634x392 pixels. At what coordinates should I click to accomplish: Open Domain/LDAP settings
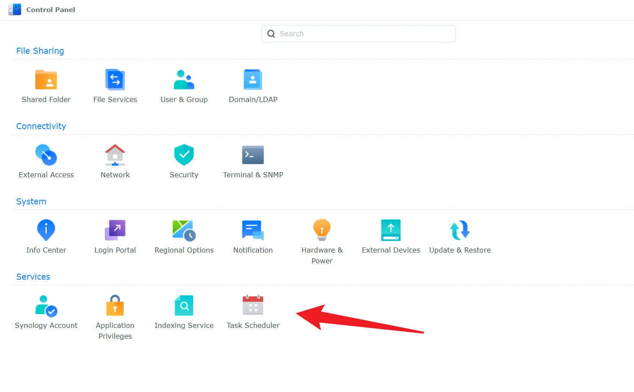pos(253,80)
